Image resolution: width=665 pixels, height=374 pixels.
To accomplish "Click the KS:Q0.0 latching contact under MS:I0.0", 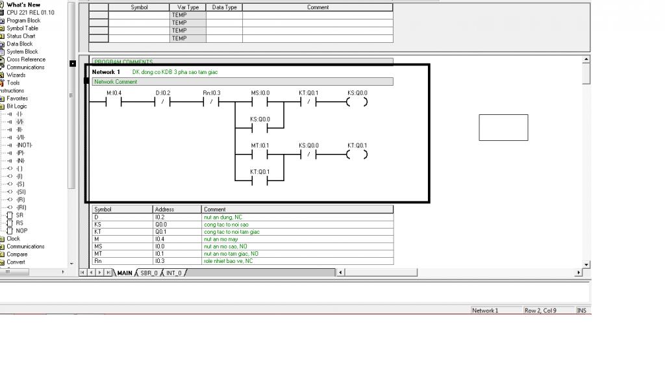I will 260,128.
